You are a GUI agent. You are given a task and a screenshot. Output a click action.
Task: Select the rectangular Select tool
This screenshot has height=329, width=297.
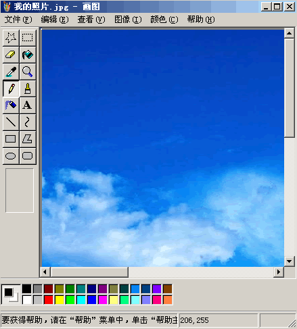click(28, 38)
